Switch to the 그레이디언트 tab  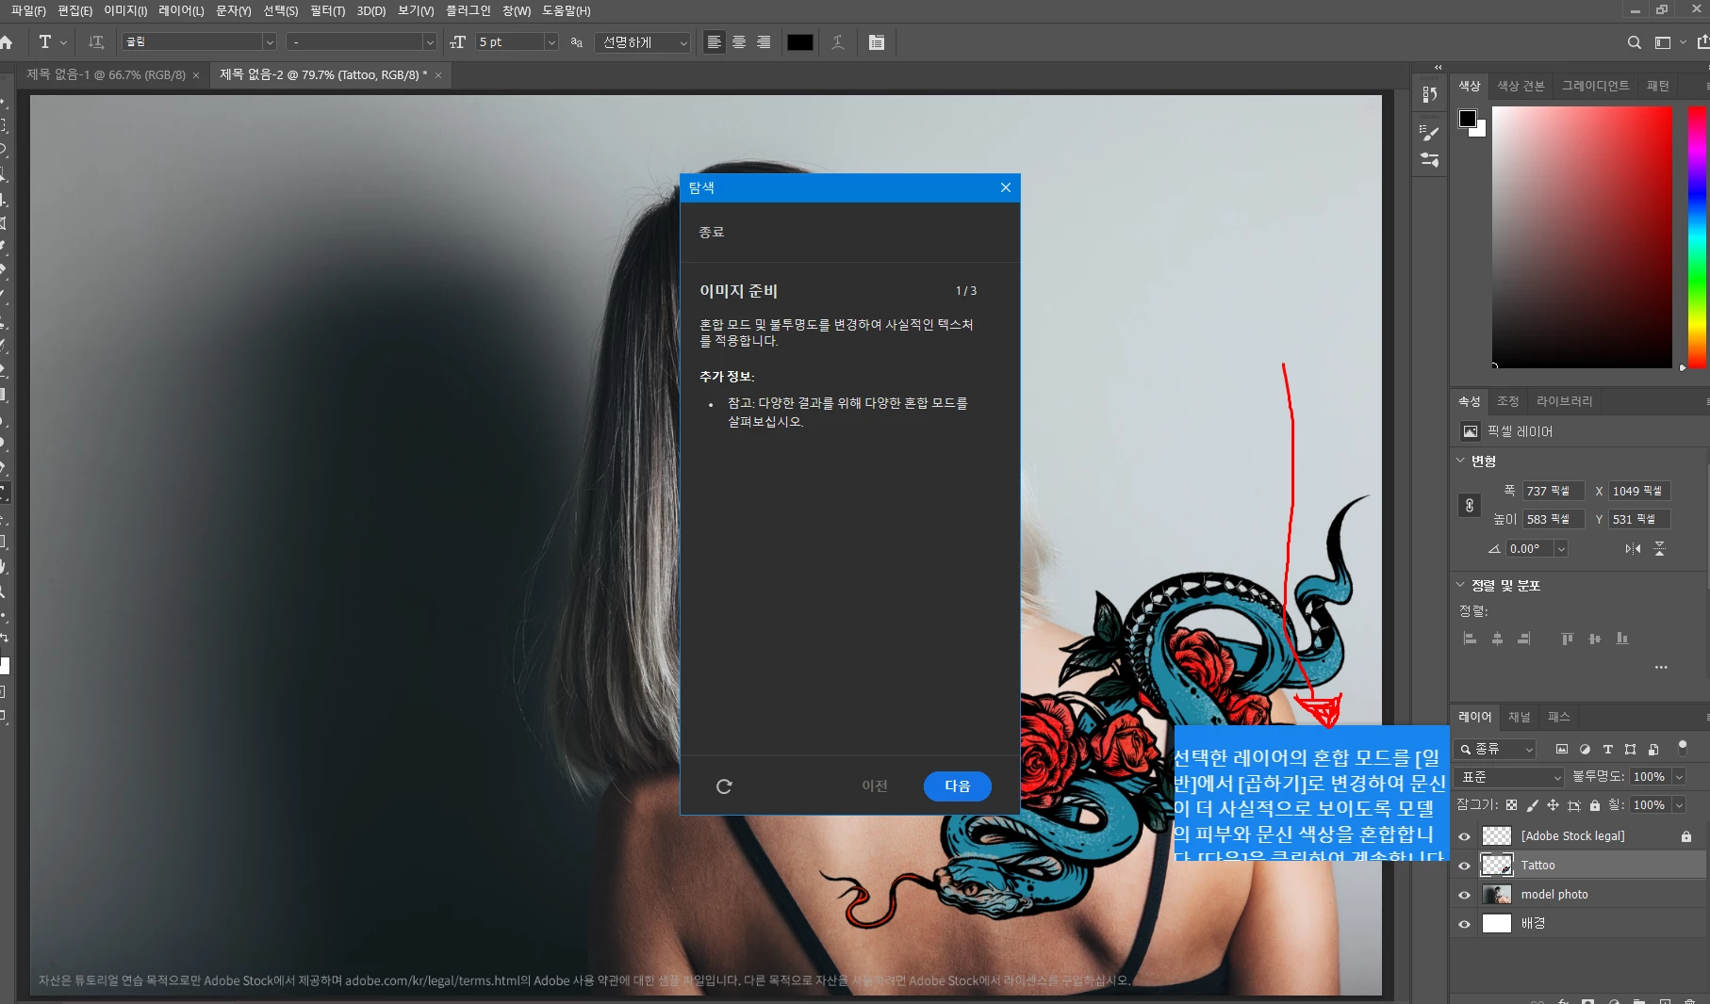click(x=1595, y=86)
